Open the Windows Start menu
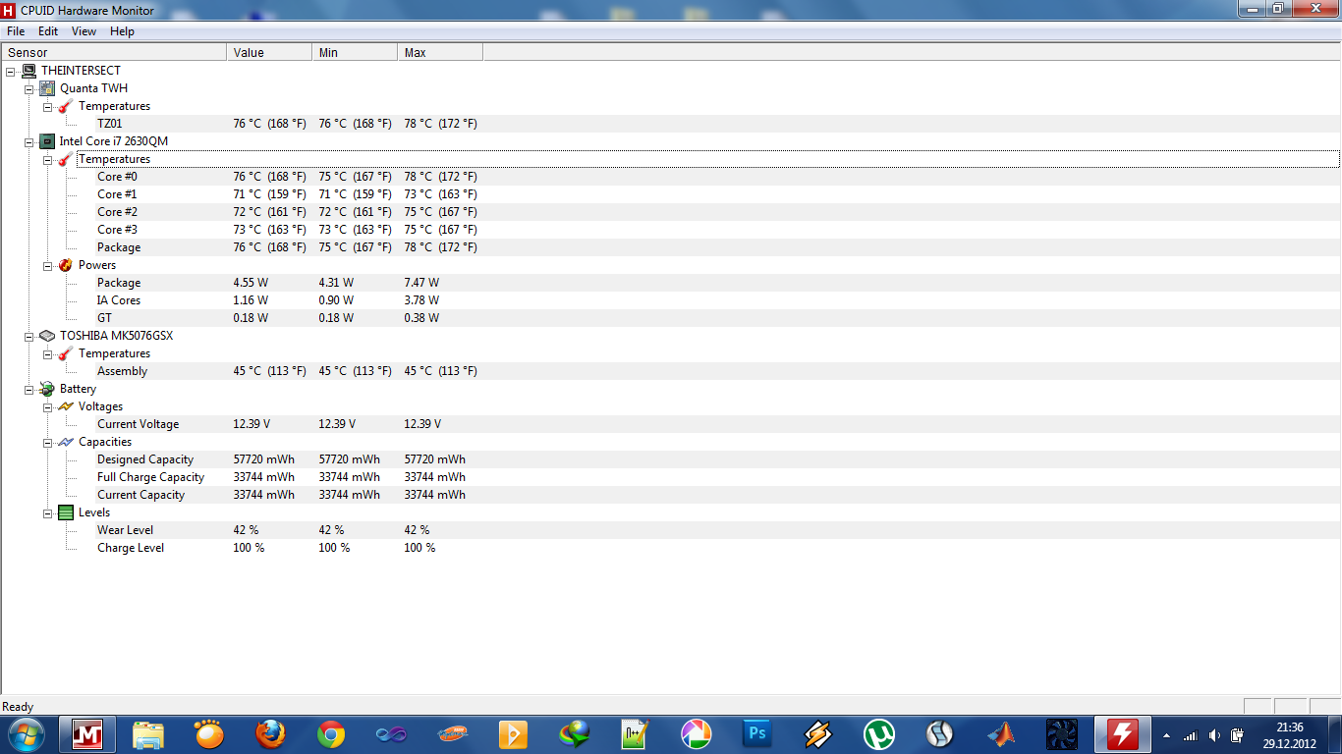This screenshot has height=754, width=1342. pos(27,733)
